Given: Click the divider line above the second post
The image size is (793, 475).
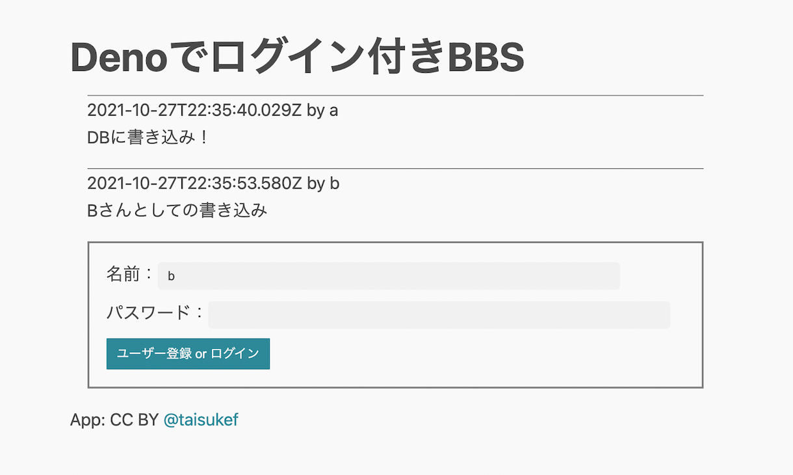Looking at the screenshot, I should point(395,169).
